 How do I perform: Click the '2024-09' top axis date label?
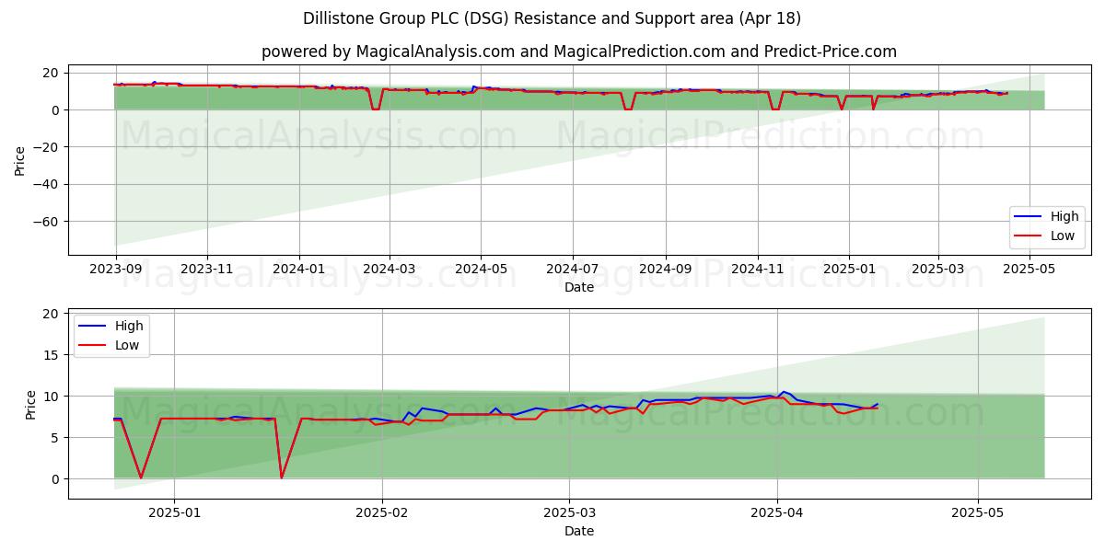coord(666,270)
